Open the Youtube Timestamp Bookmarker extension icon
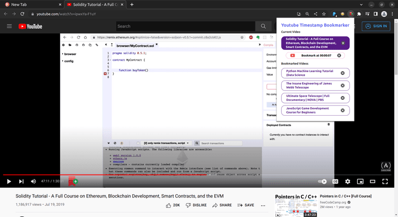398x217 pixels. point(351,14)
